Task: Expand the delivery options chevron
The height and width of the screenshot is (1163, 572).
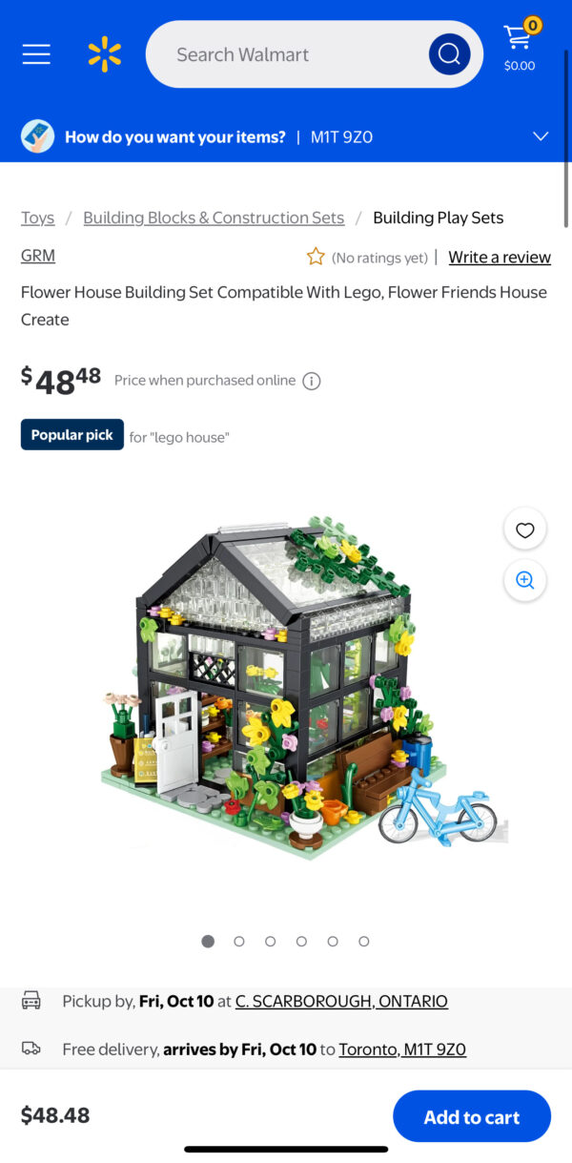Action: click(541, 136)
